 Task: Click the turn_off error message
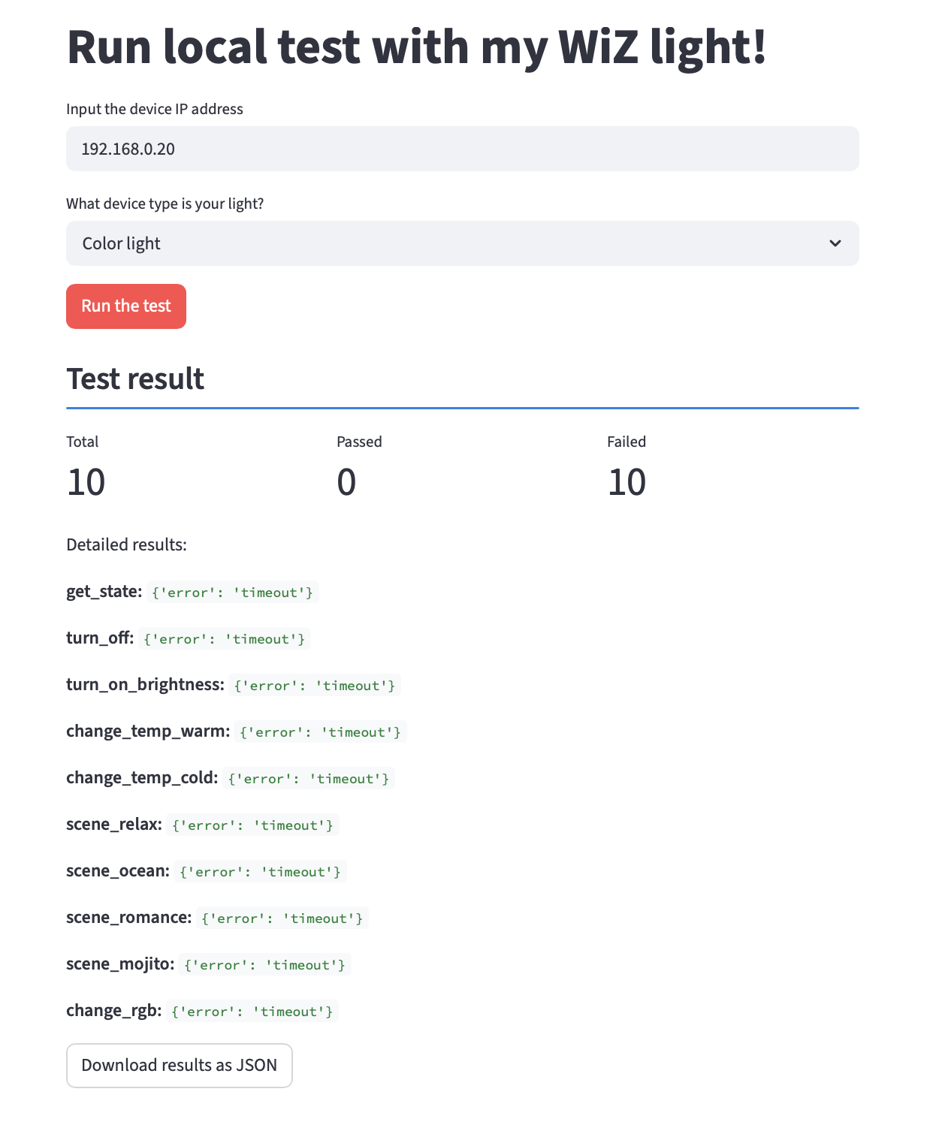click(x=223, y=639)
